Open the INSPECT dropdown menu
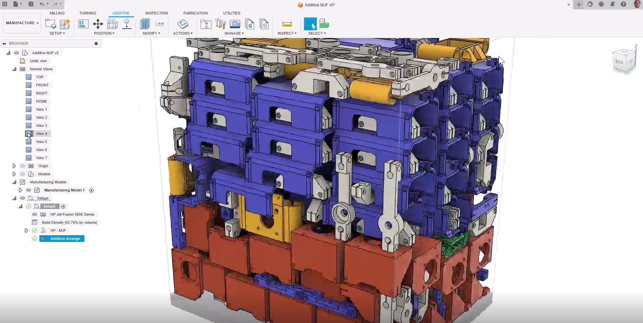This screenshot has height=323, width=643. (287, 33)
